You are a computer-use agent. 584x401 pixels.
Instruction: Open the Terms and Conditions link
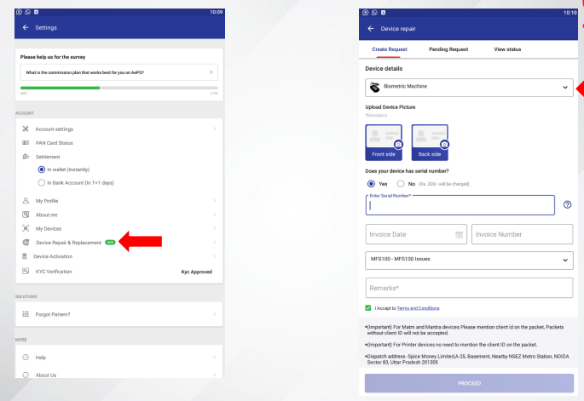[418, 308]
